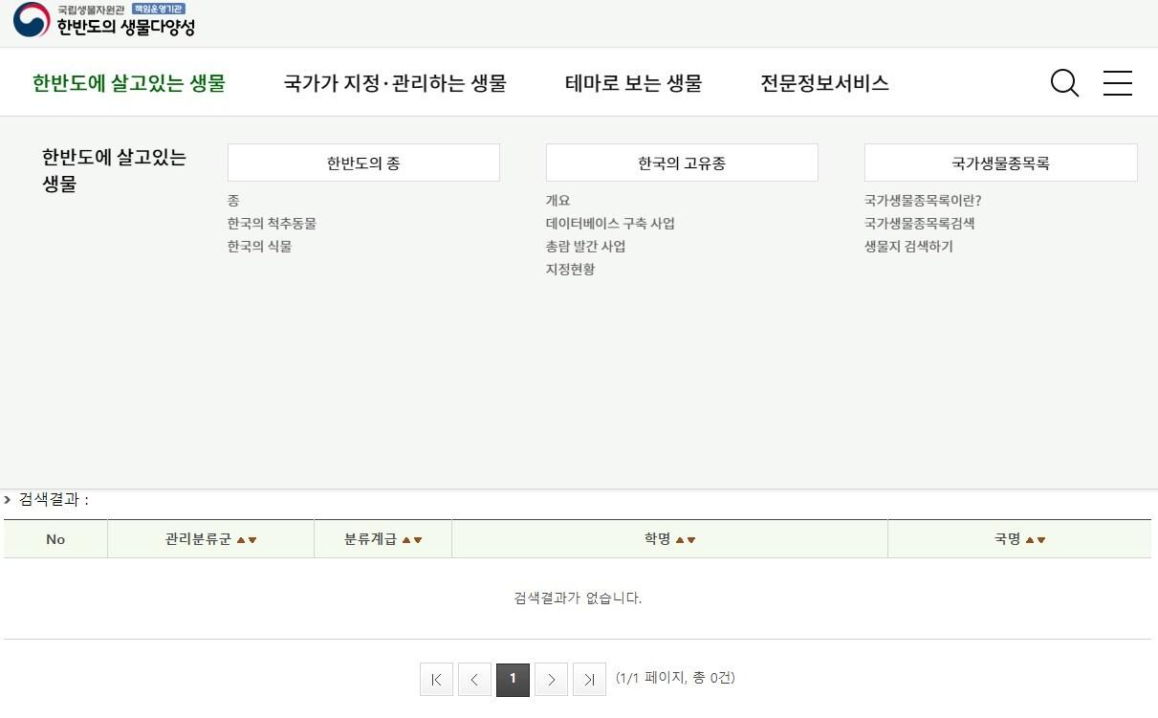Image resolution: width=1158 pixels, height=718 pixels.
Task: Open the search magnifier icon
Action: (x=1063, y=83)
